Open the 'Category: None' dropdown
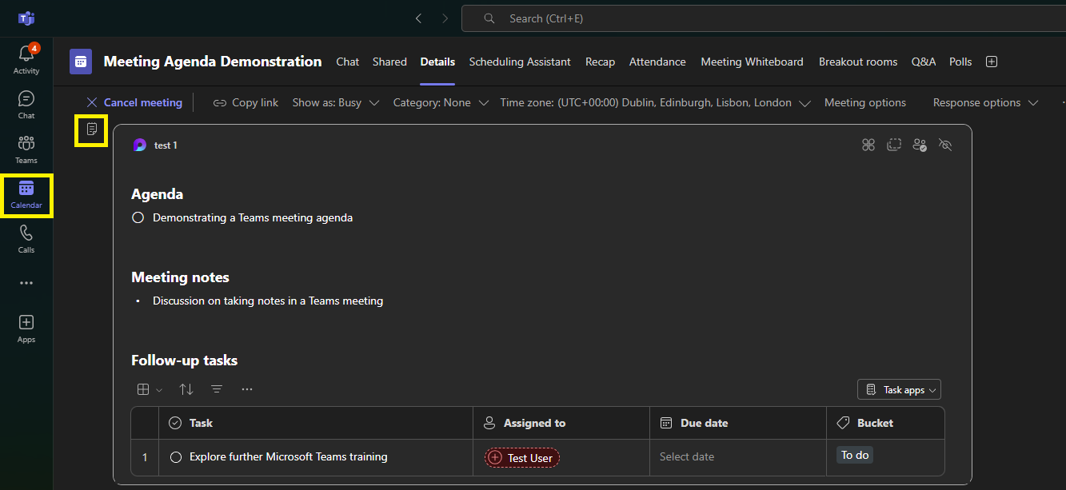 441,102
